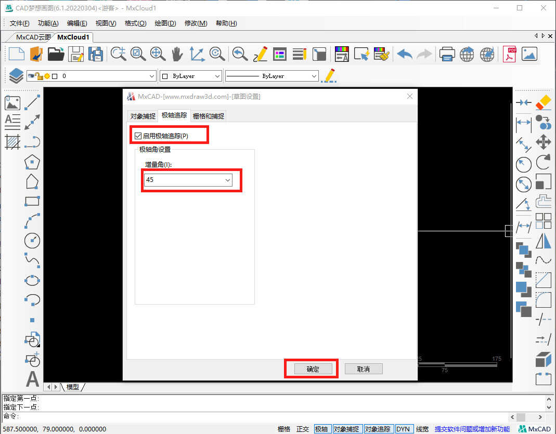The image size is (556, 434).
Task: Select the Hatch fill tool
Action: [x=12, y=142]
